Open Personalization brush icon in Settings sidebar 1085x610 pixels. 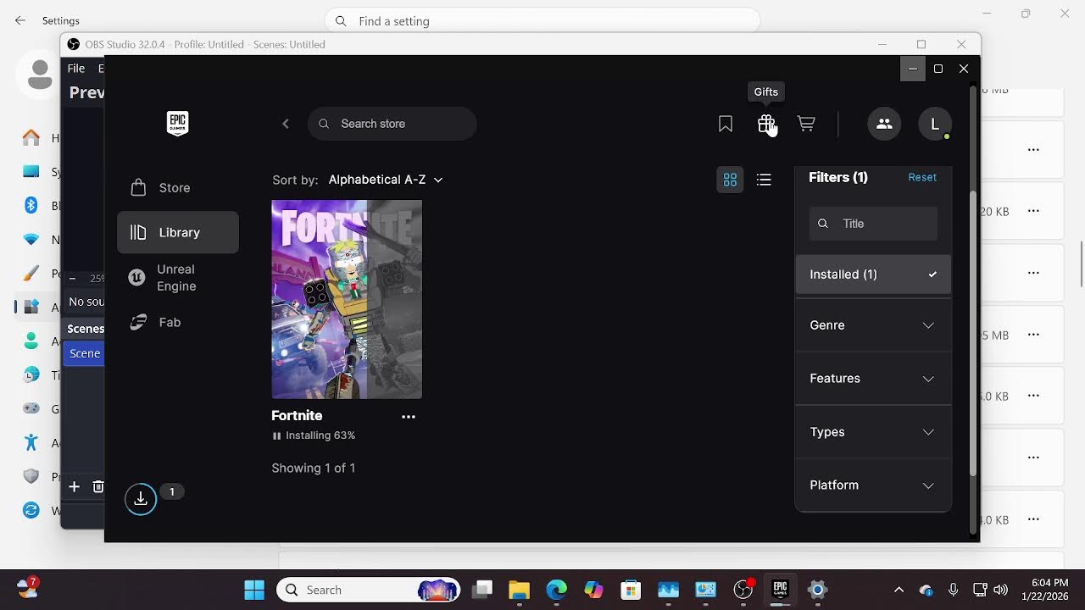[31, 273]
